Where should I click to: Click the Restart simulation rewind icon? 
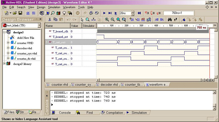click(139, 13)
